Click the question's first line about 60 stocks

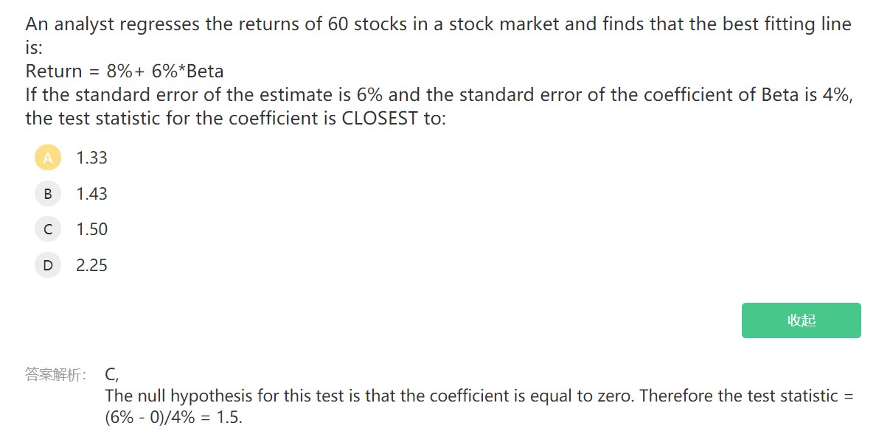pos(438,24)
